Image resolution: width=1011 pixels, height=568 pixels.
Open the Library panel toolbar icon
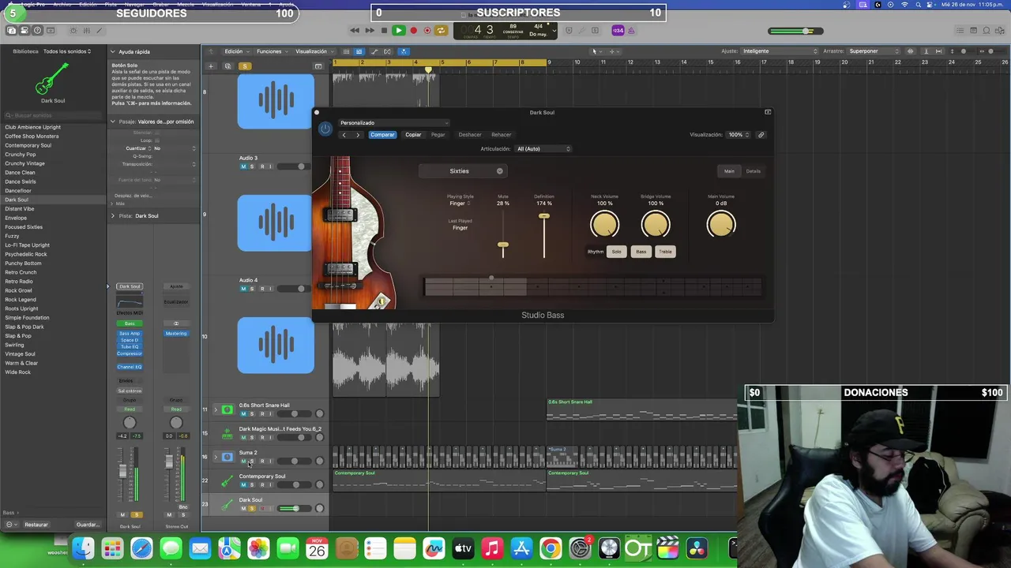11,31
